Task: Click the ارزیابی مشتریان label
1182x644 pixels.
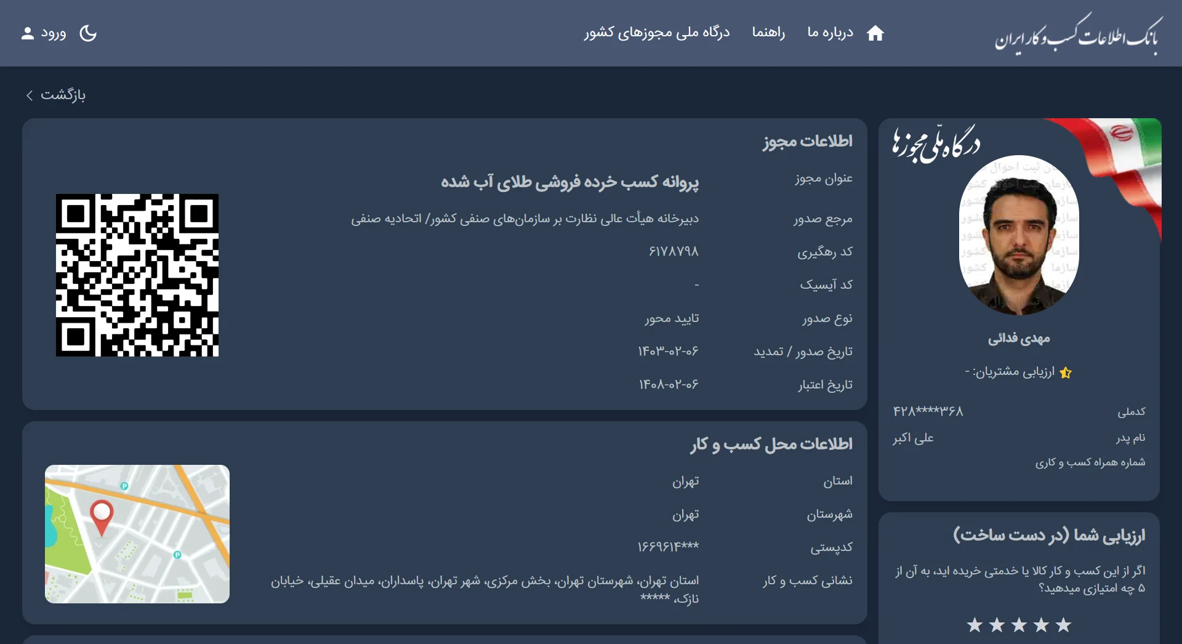Action: coord(1013,371)
